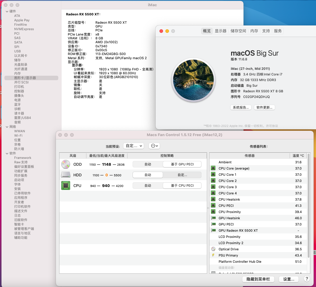Set CPU fan control to 自动
Viewport: 316px width, 287px height.
148,186
